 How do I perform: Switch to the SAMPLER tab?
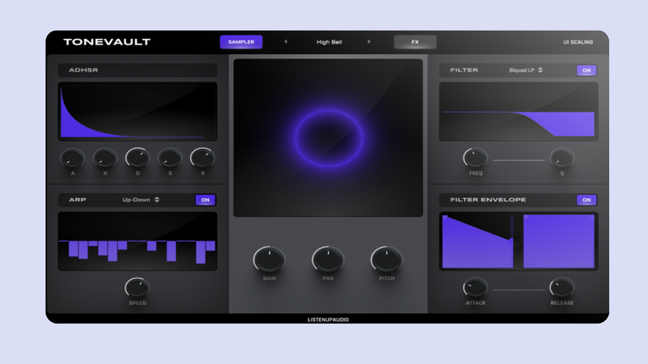point(241,42)
